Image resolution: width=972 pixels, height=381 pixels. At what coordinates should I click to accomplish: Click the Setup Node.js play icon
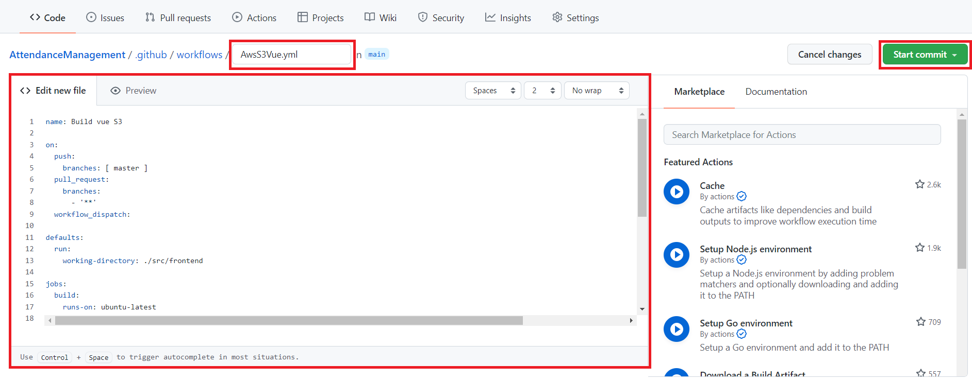677,255
